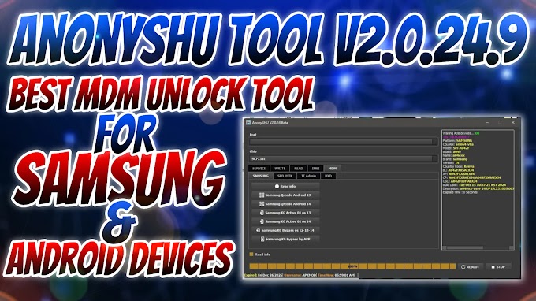Click QR icon on Samsung Qrcode Android 13
Image resolution: width=536 pixels, height=301 pixels.
[262, 195]
